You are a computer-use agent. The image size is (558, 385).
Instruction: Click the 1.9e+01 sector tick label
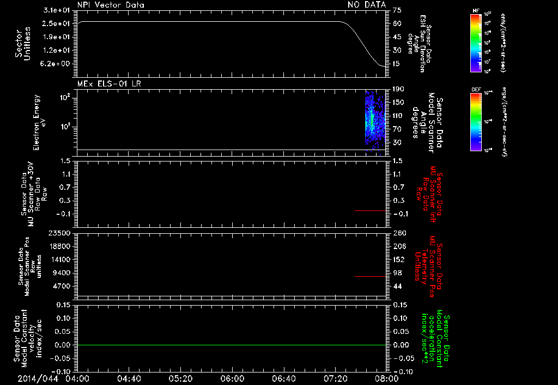(57, 37)
